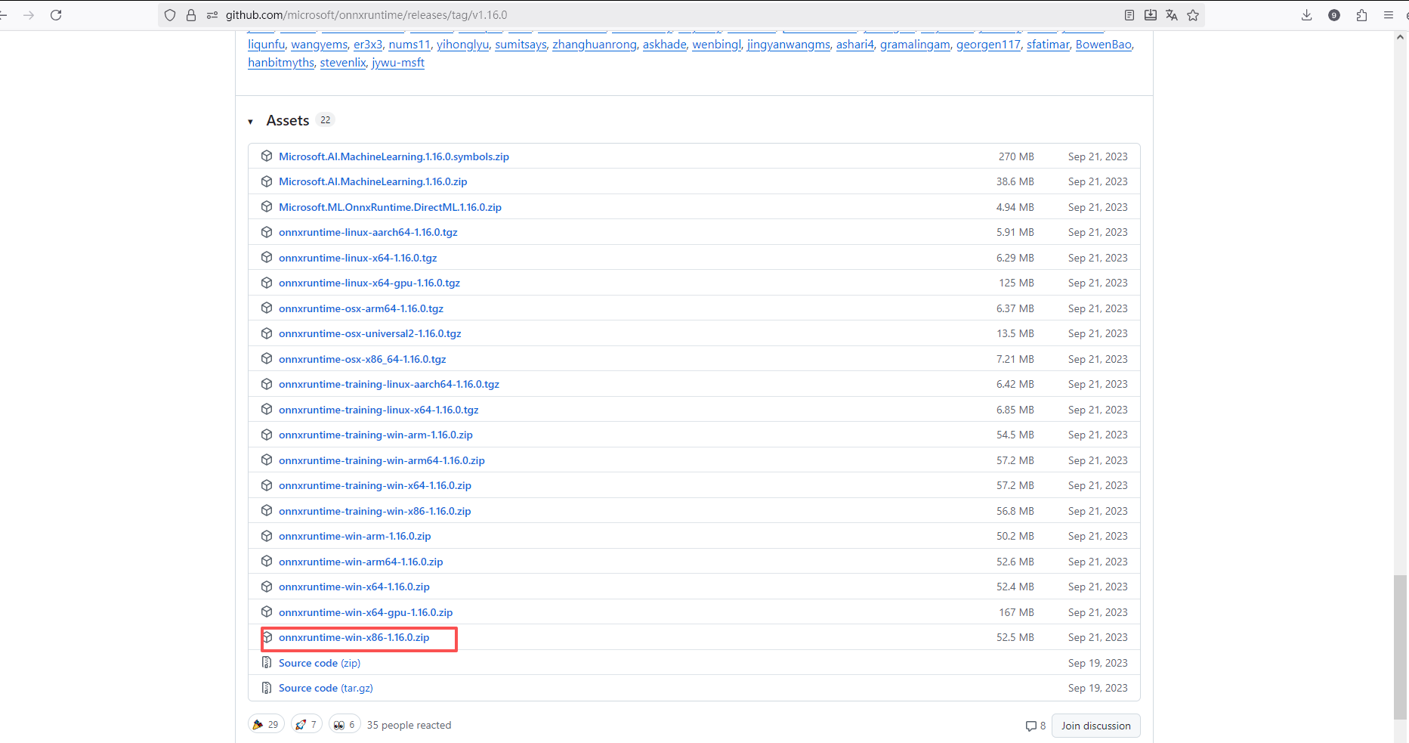Open the downloads toolbar icon
Viewport: 1409px width, 743px height.
1307,15
